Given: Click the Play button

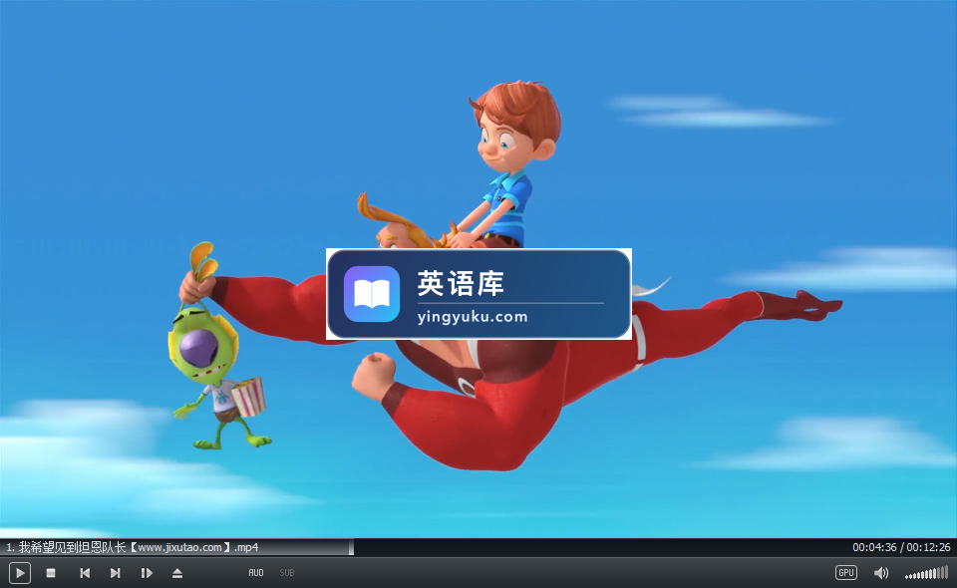Looking at the screenshot, I should click(20, 573).
